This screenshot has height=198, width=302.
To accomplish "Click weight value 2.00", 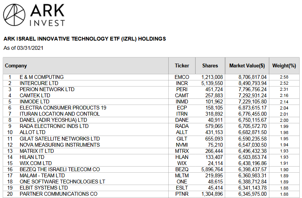I will pyautogui.click(x=284, y=120).
